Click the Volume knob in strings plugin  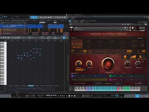tap(79, 63)
